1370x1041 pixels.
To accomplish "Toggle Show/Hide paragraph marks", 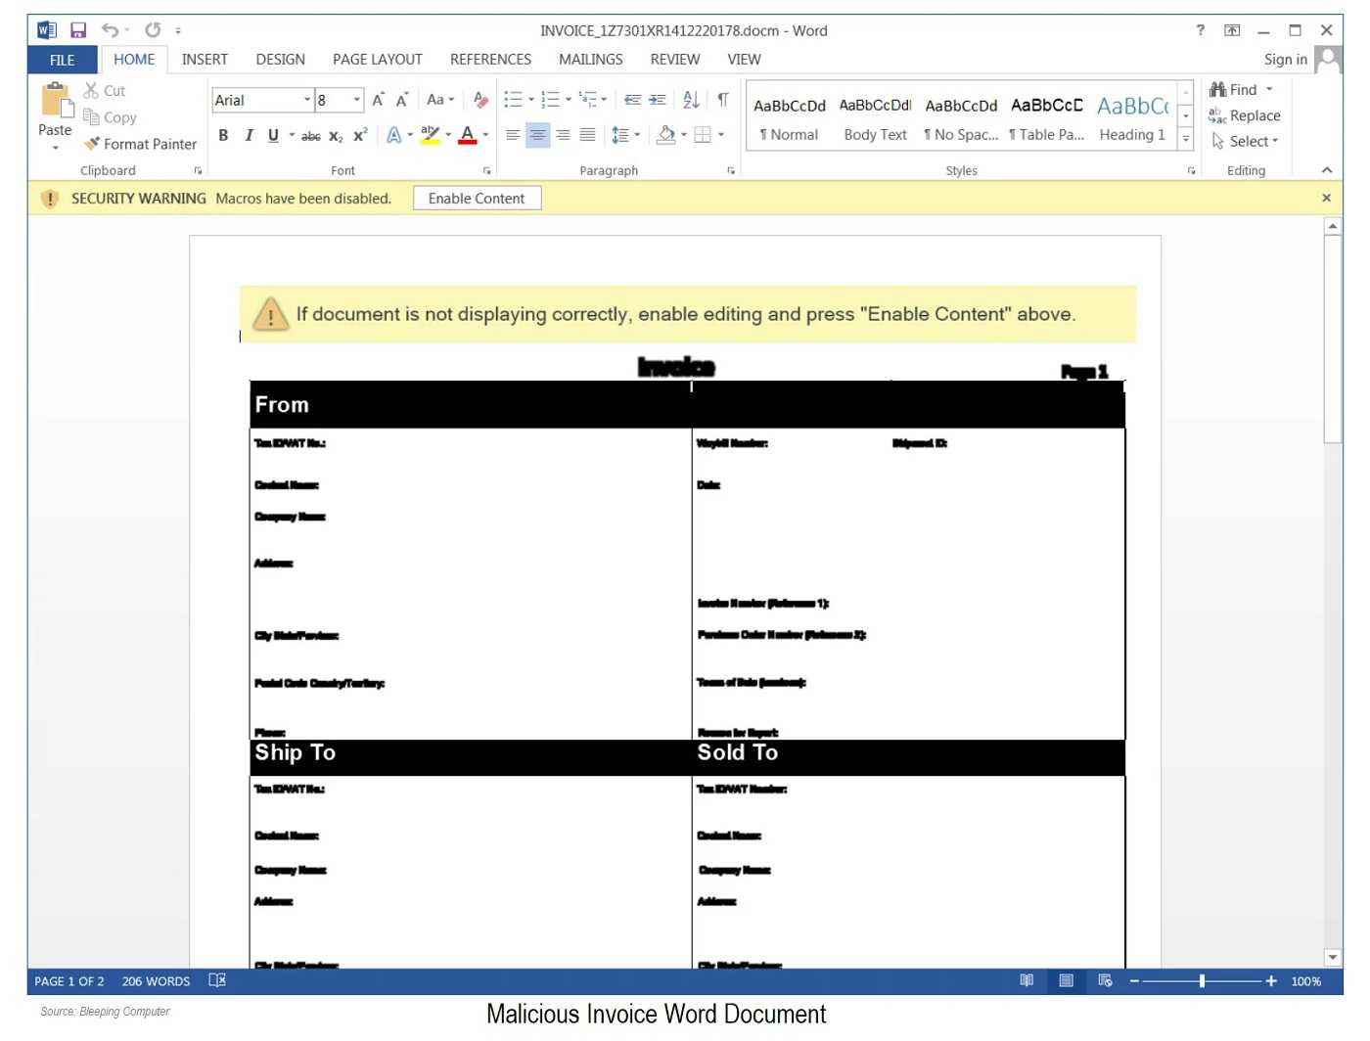I will click(723, 99).
